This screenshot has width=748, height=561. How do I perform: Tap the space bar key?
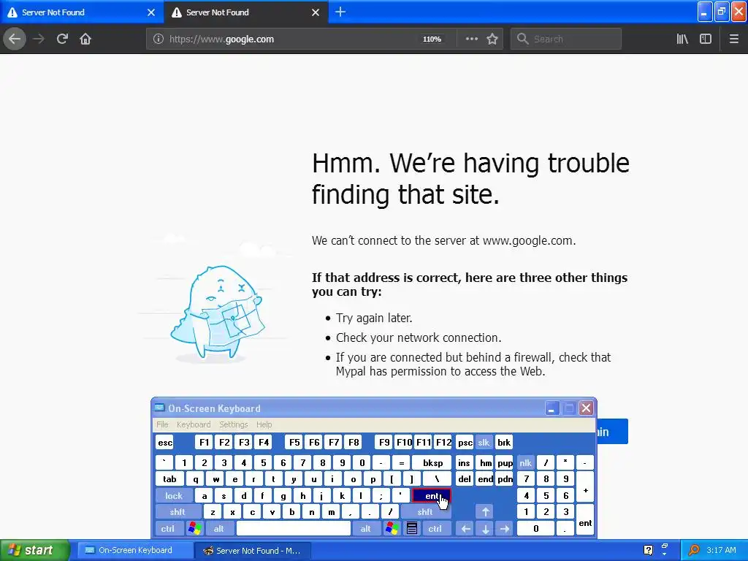point(294,529)
